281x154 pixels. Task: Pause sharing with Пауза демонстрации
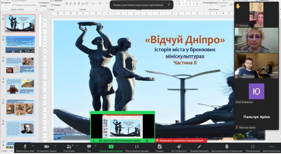click(137, 147)
